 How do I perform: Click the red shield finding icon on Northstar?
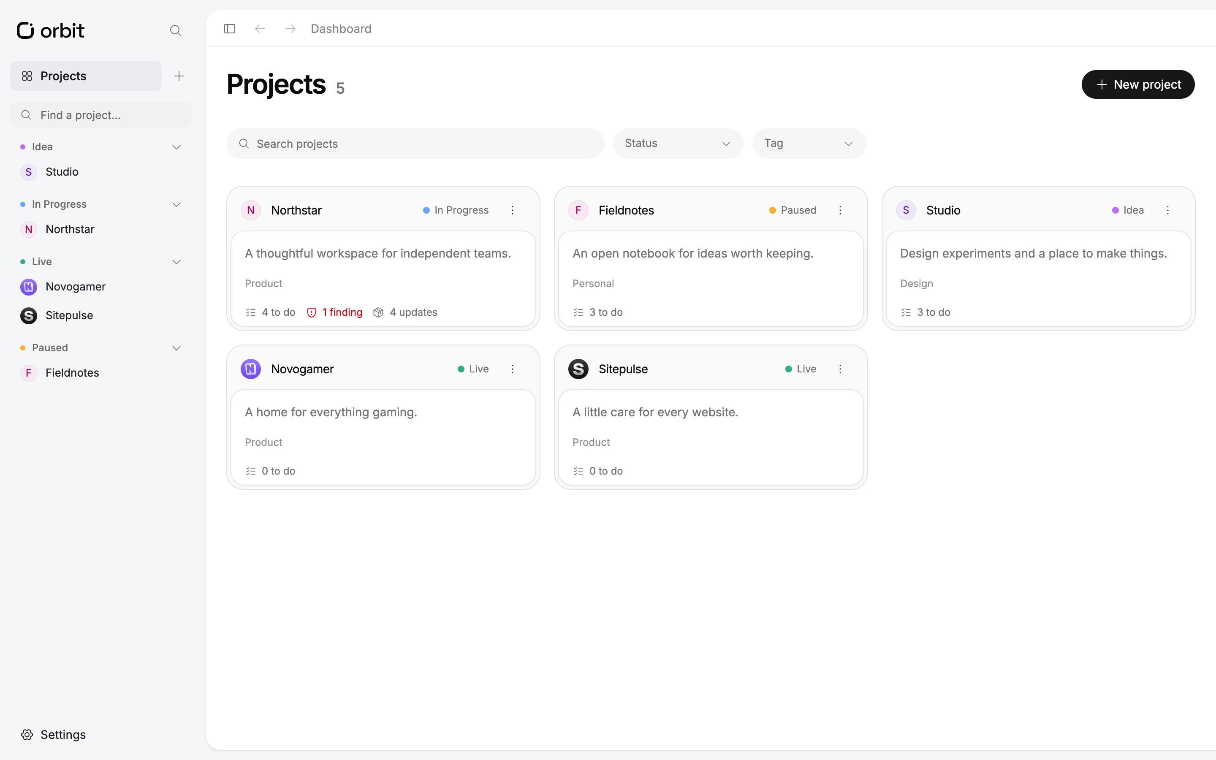pyautogui.click(x=312, y=312)
